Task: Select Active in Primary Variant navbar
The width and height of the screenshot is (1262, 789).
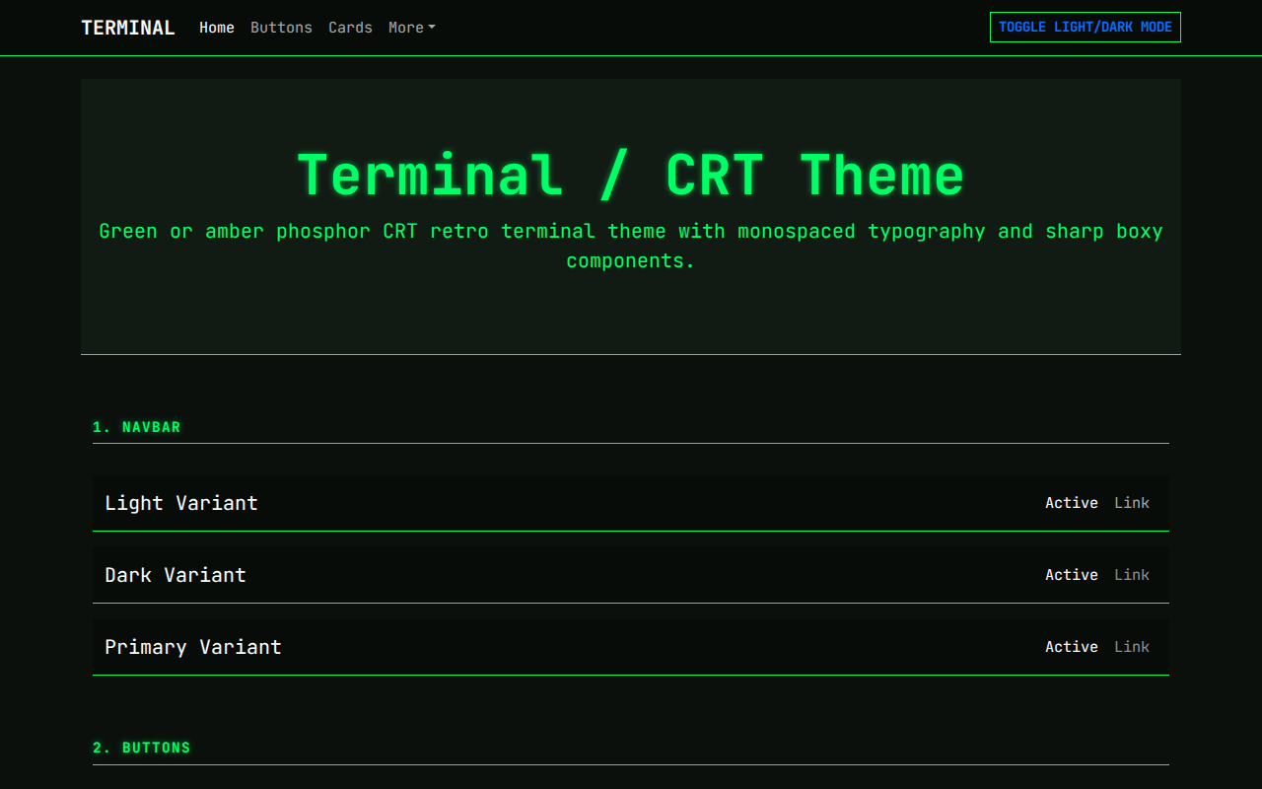Action: 1072,647
